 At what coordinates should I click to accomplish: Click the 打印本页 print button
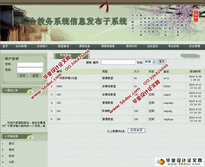[137, 130]
